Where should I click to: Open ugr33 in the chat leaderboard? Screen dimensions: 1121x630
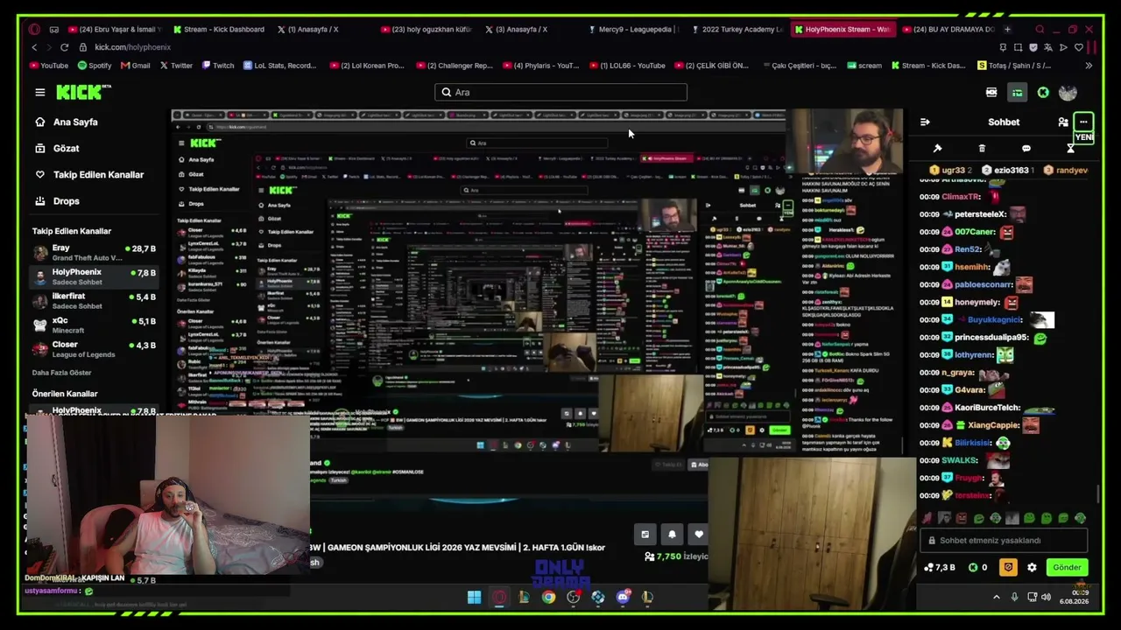point(952,171)
